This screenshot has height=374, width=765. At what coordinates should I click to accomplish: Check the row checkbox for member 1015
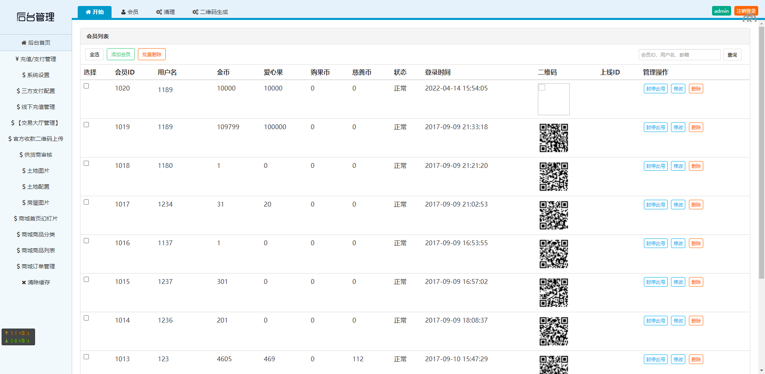86,280
